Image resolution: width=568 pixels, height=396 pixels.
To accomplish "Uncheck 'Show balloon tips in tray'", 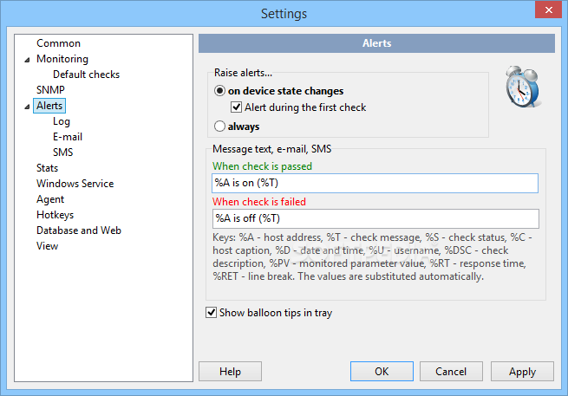I will [211, 313].
